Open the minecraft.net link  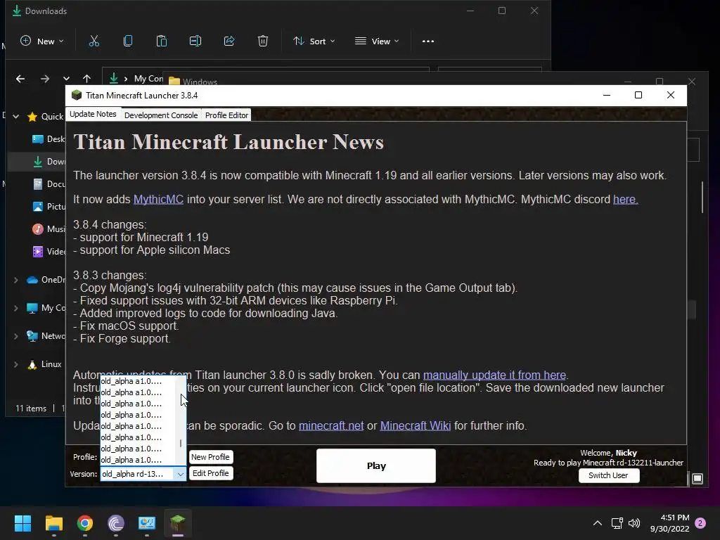coord(331,425)
